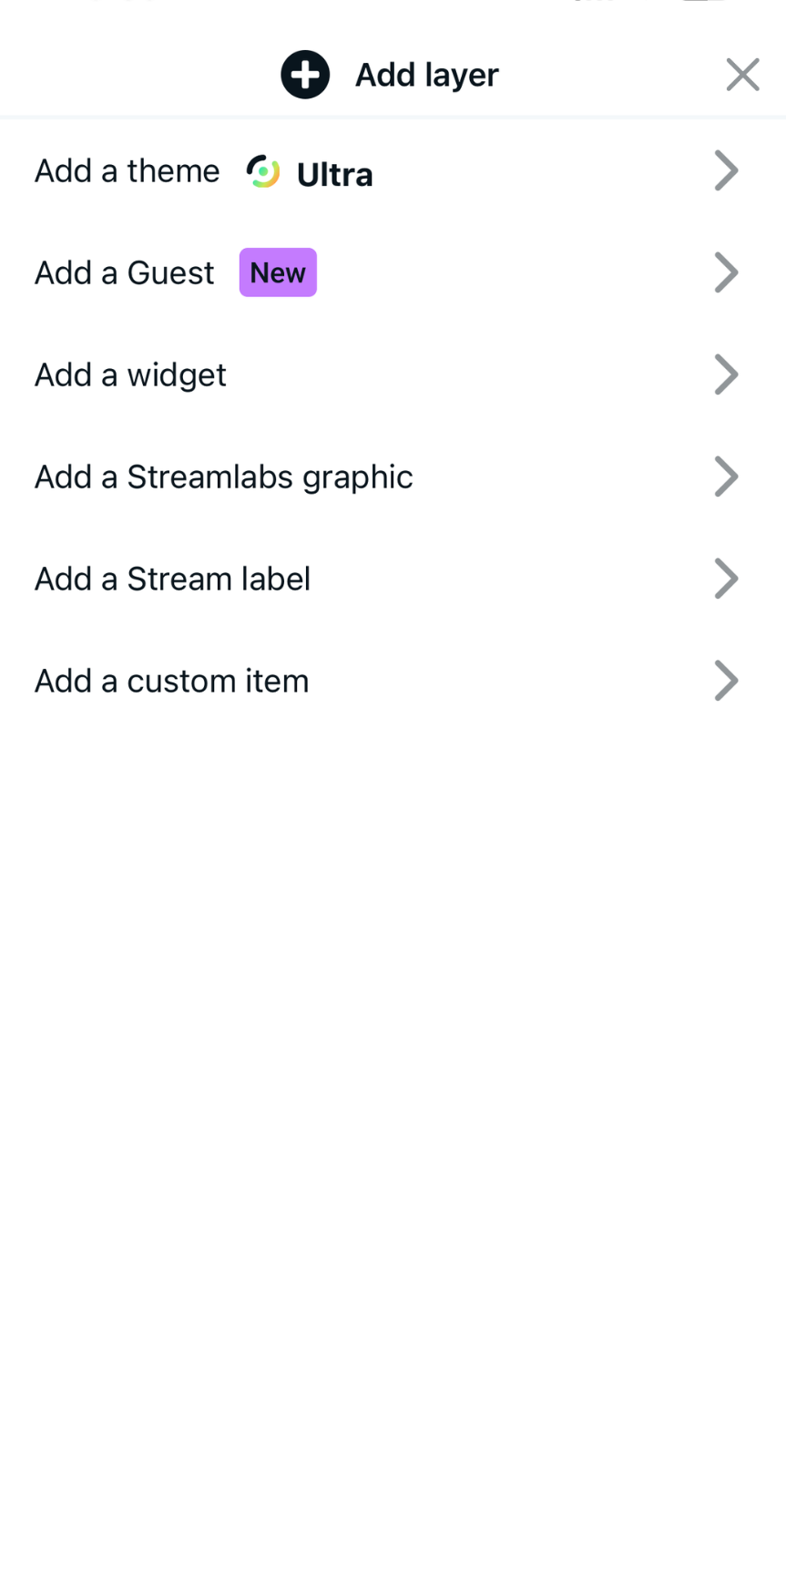Viewport: 786px width, 1590px height.
Task: Click the Ultra label text
Action: coord(334,174)
